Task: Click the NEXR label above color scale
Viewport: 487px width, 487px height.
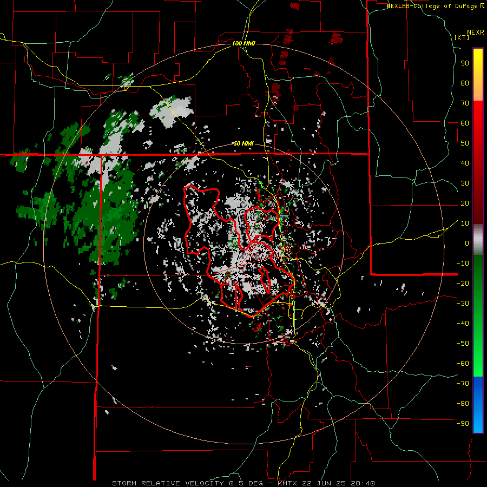Action: click(476, 32)
